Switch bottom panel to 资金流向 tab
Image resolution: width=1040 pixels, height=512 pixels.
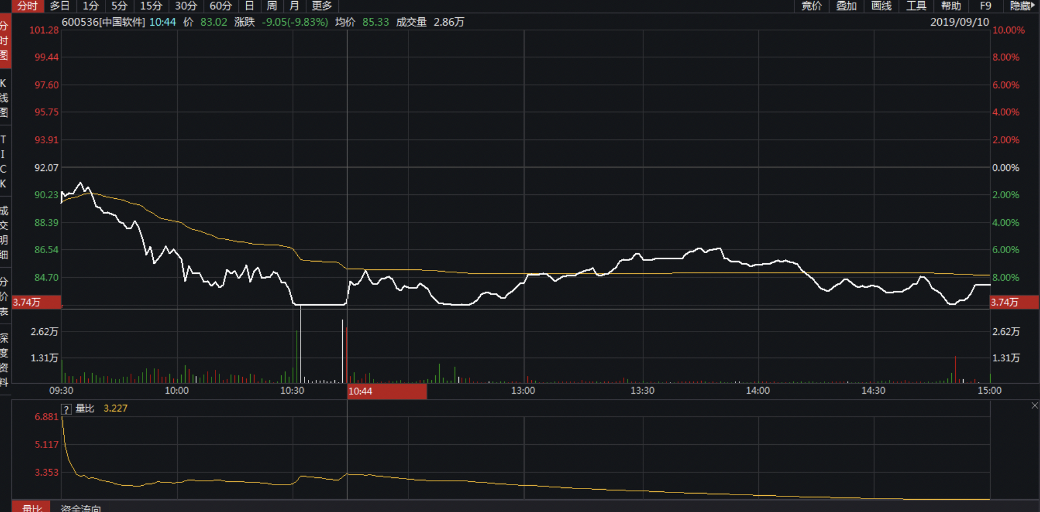coord(81,508)
